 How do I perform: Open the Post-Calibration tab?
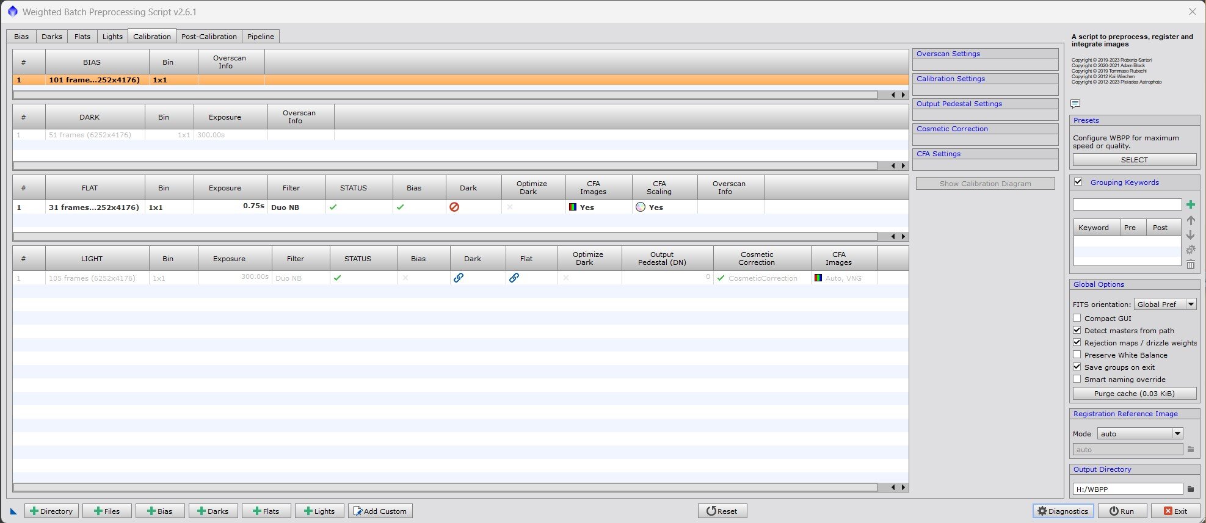pyautogui.click(x=209, y=37)
